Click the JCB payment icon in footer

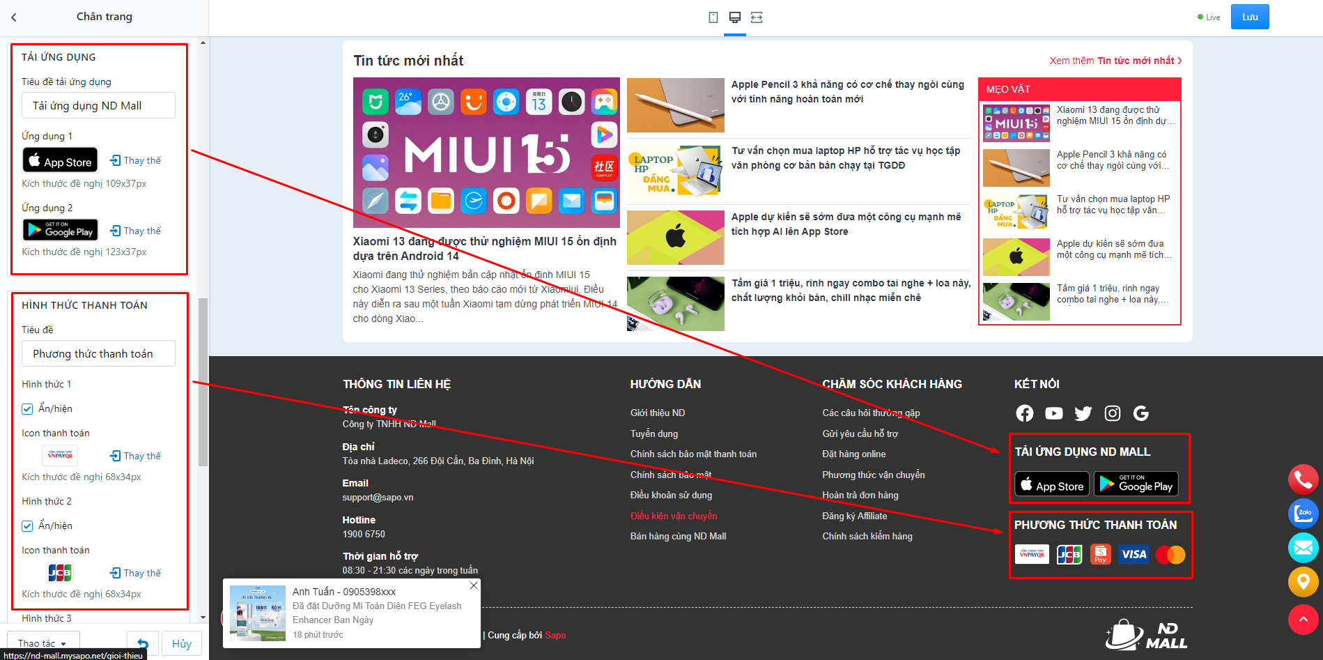click(1069, 554)
